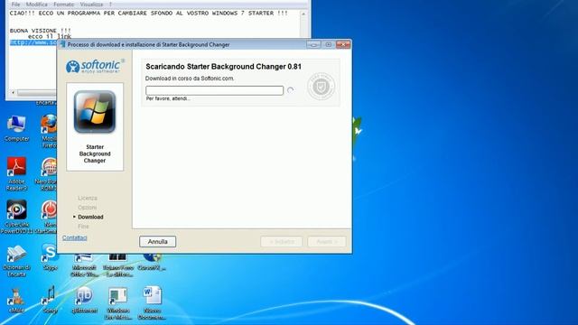Click the 'Scaricando Starter Background Changer 0.81' heading
The height and width of the screenshot is (325, 578).
pos(223,67)
